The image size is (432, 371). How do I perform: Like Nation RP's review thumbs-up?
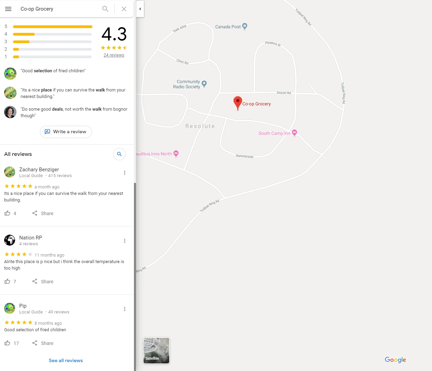point(7,281)
